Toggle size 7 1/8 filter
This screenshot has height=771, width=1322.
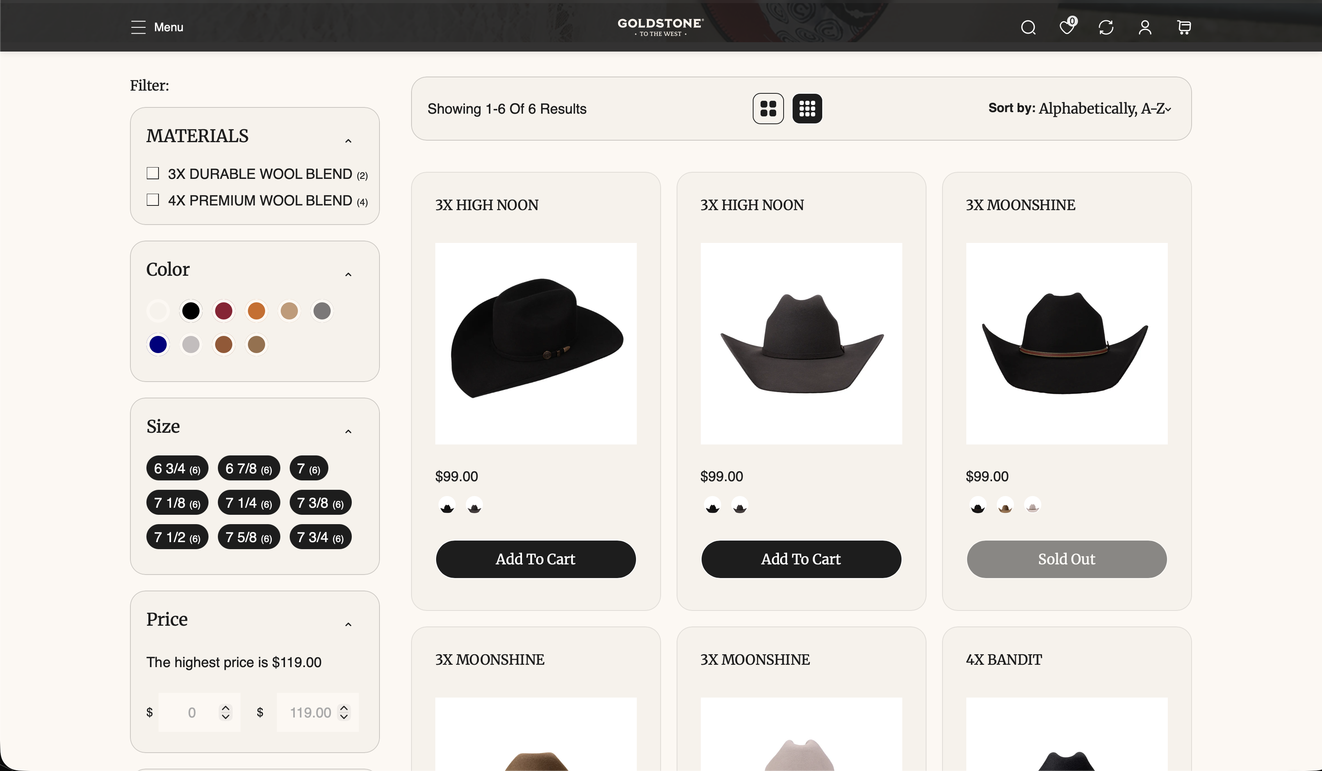177,503
